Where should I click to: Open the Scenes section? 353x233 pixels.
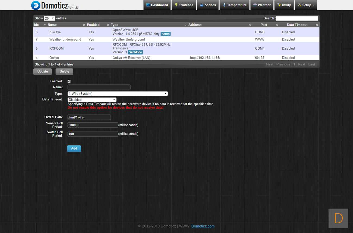click(x=208, y=5)
